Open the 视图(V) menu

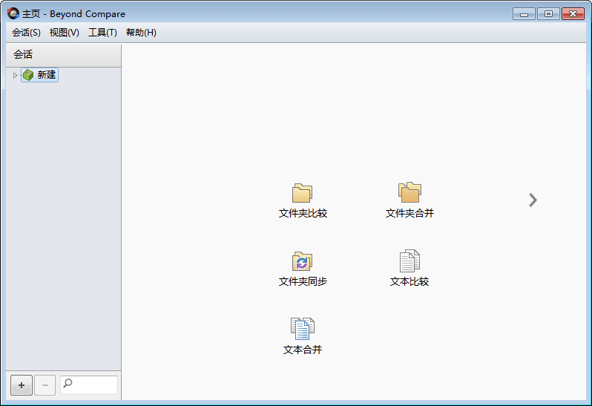[65, 33]
